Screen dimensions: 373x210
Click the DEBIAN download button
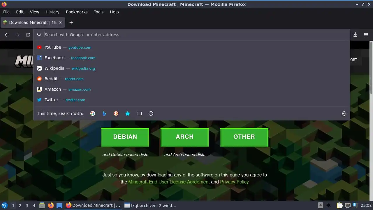coord(125,137)
